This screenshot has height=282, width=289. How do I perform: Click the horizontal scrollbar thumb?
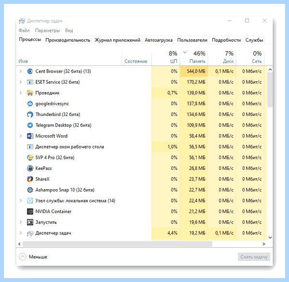coord(118,244)
